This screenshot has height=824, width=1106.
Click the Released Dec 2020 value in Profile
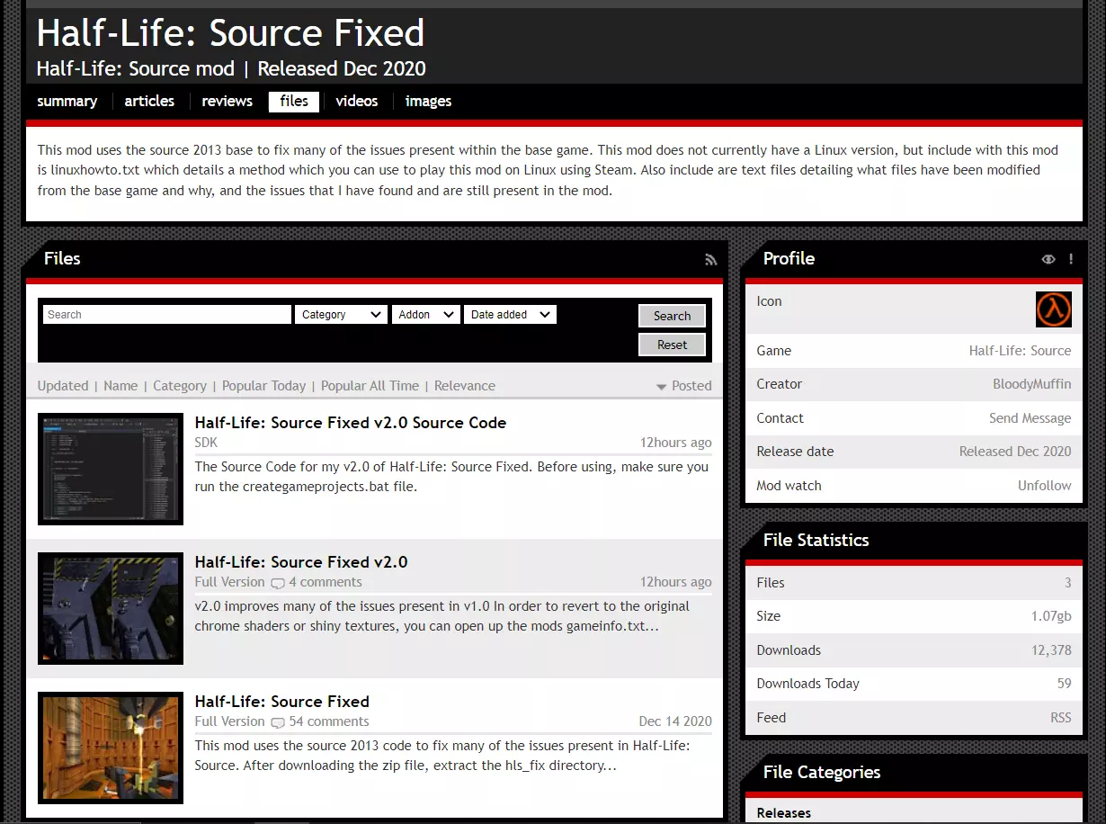click(1015, 452)
